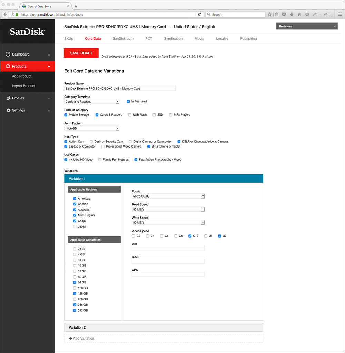Click the browser address bar URL

pos(52,14)
